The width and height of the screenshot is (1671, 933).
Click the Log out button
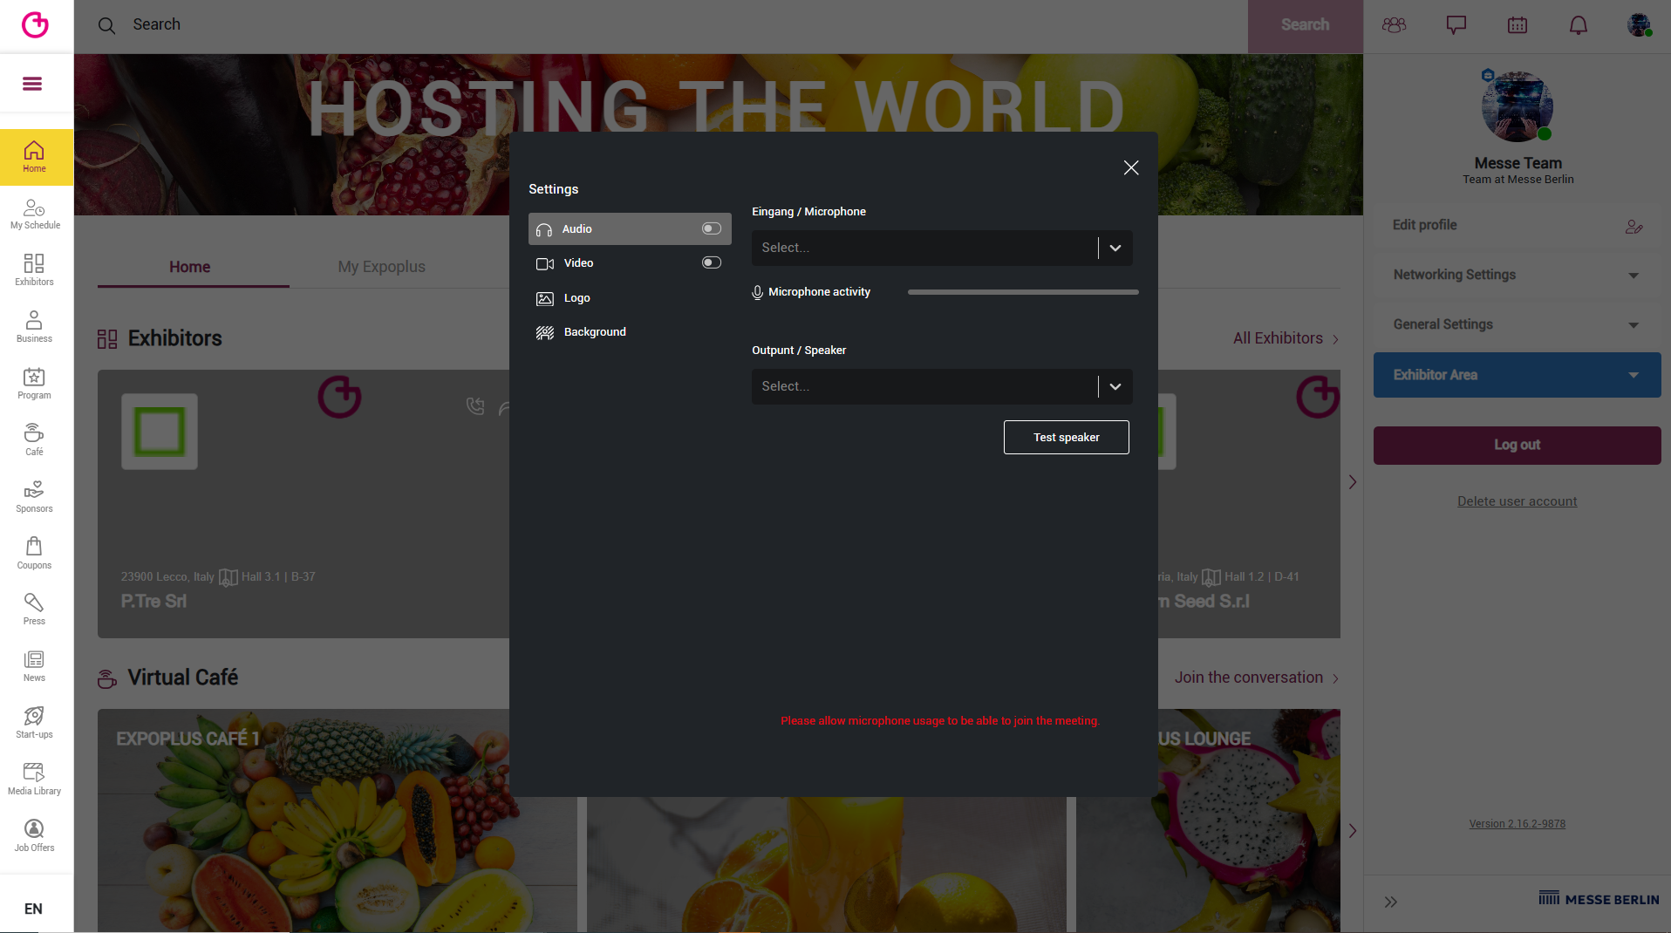[x=1517, y=445]
